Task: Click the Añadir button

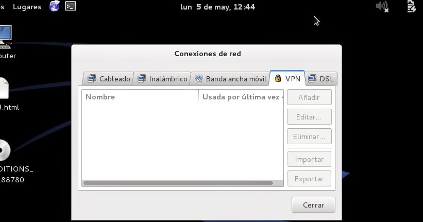Action: pyautogui.click(x=309, y=97)
